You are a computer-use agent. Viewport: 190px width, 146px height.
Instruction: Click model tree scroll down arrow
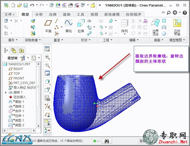click(x=38, y=126)
